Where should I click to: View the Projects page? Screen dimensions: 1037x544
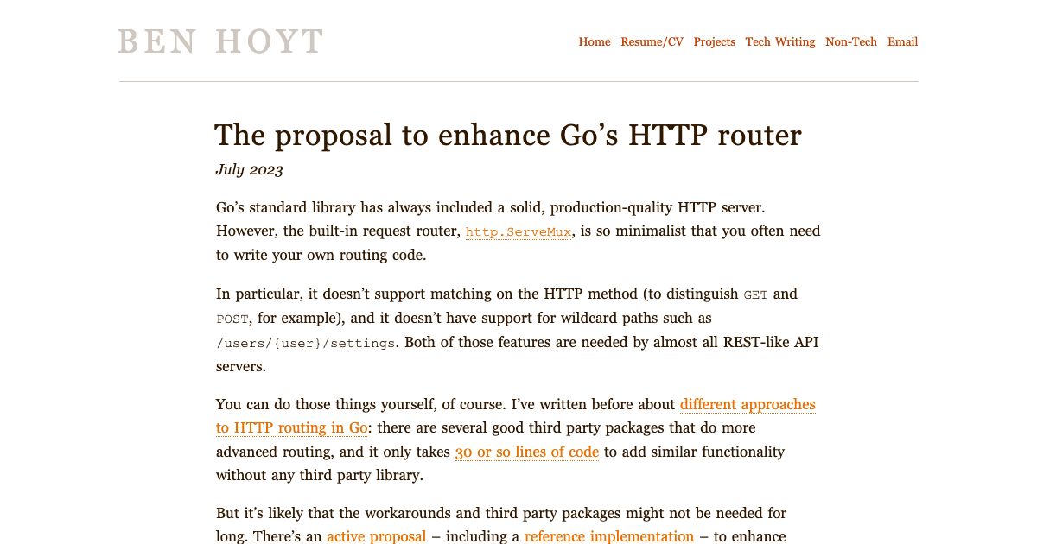(714, 41)
